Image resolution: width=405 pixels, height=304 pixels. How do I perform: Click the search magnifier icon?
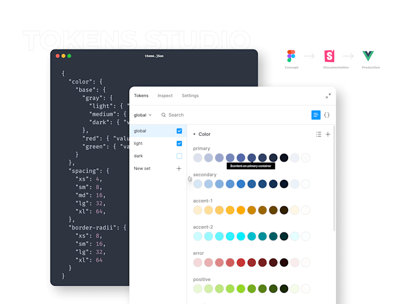pyautogui.click(x=164, y=115)
